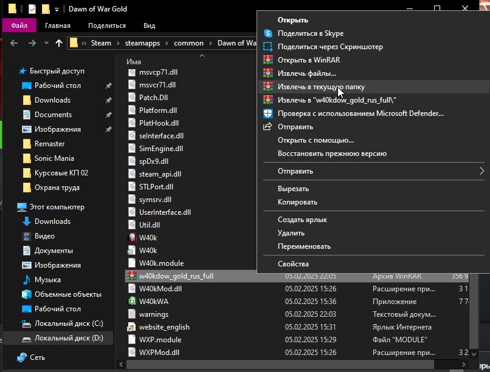Screen dimensions: 490x372
Task: Click the Microsoft Defender shield icon
Action: 268,113
